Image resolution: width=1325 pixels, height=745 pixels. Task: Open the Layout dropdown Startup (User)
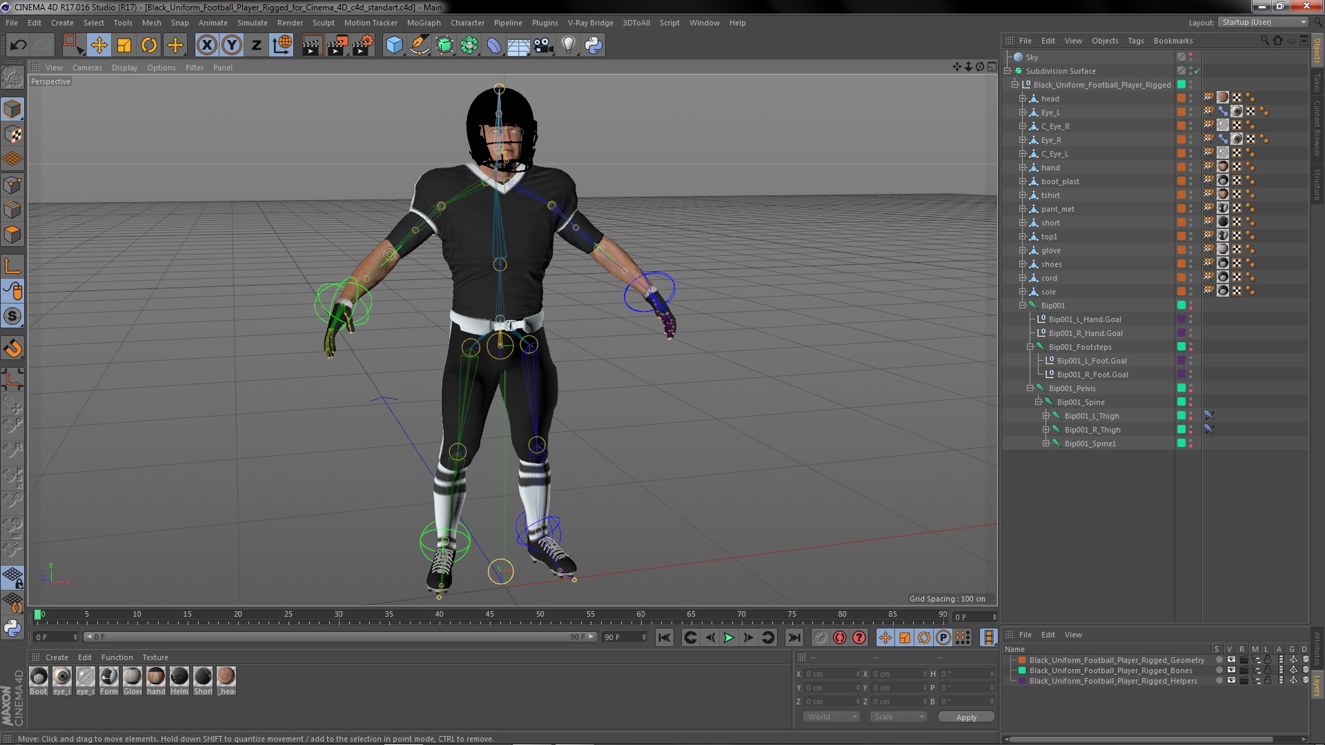pyautogui.click(x=1264, y=22)
